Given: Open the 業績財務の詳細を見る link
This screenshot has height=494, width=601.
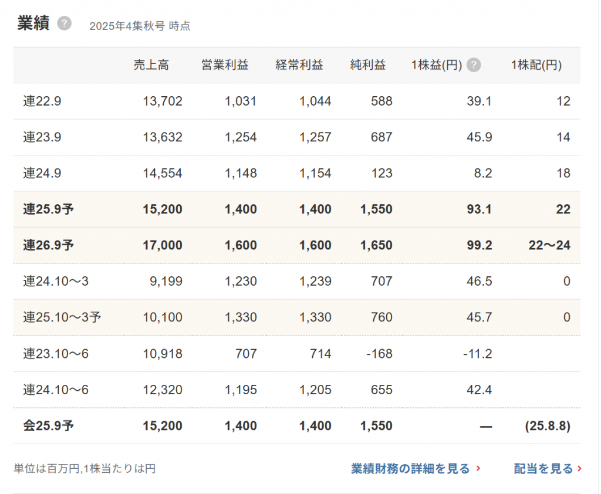Looking at the screenshot, I should 410,468.
